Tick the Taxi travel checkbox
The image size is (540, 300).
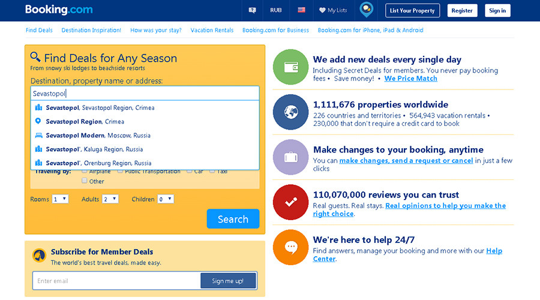[212, 171]
